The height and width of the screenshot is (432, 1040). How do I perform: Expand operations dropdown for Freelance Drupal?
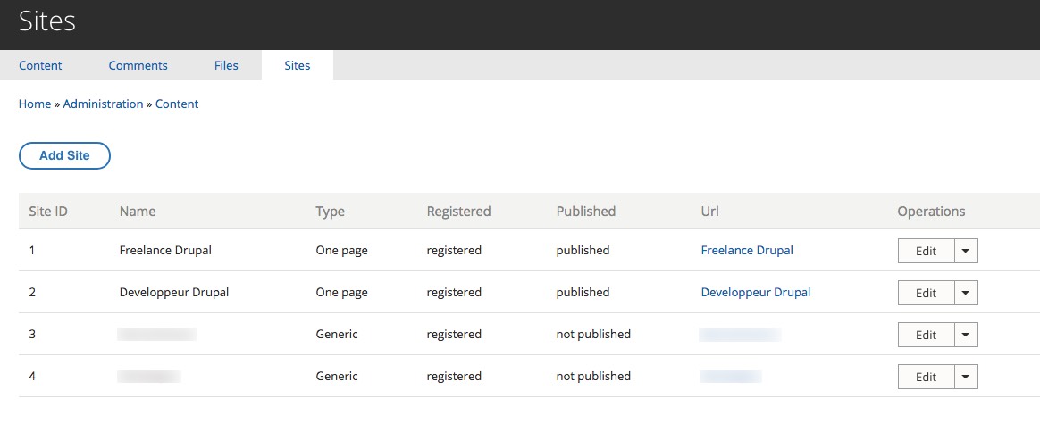[966, 251]
